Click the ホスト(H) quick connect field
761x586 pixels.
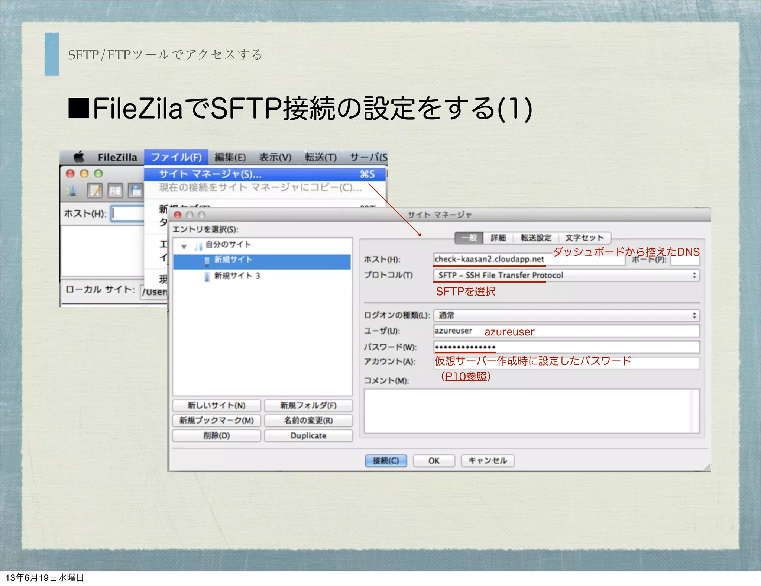(127, 213)
